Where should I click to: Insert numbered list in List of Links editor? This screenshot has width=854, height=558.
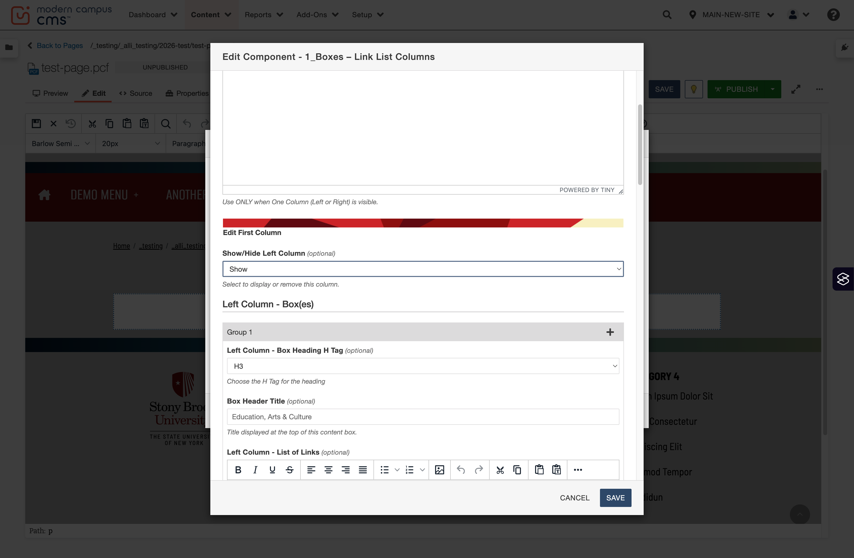coord(410,470)
